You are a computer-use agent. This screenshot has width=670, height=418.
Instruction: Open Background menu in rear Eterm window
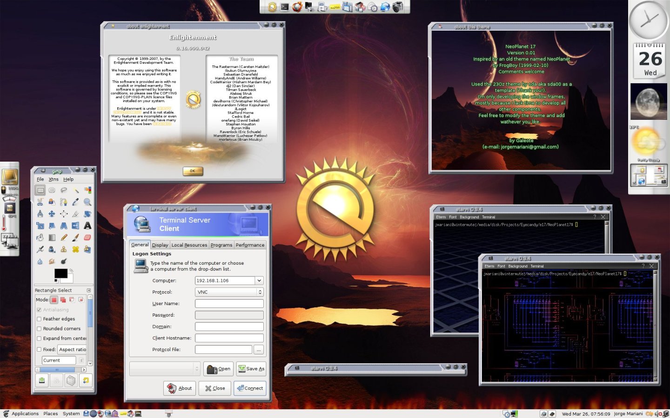click(469, 217)
